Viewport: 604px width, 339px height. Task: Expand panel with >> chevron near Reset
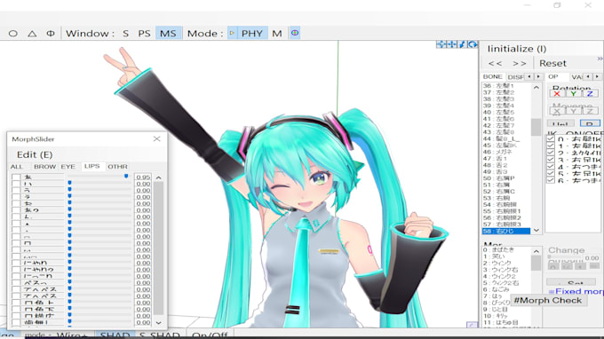[x=600, y=59]
